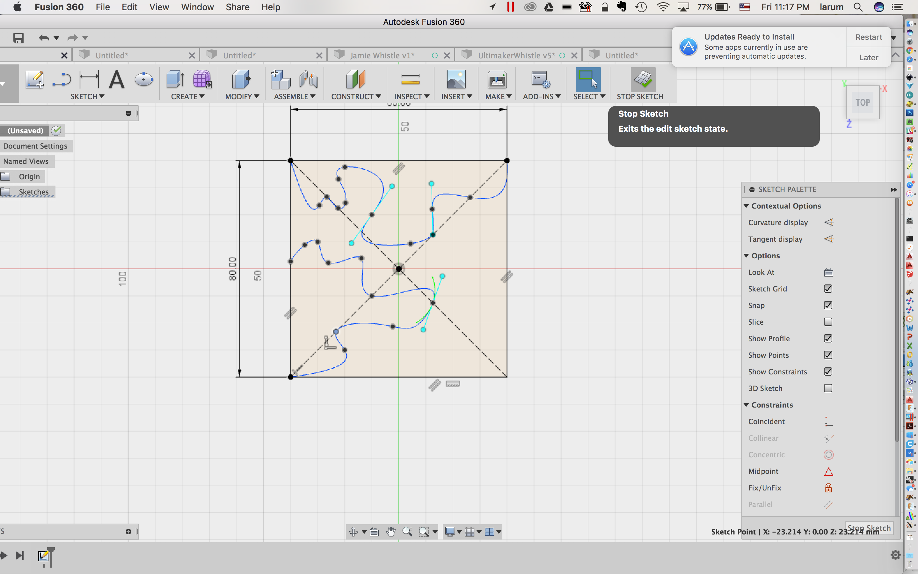
Task: Click Later in the update notification
Action: point(869,57)
